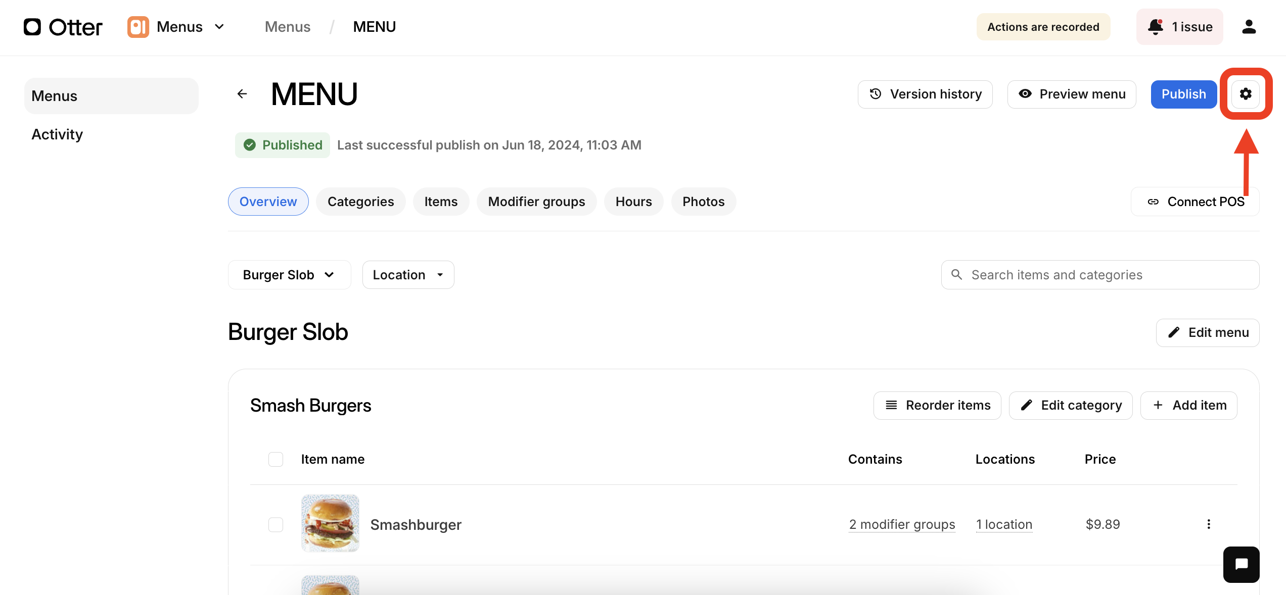Image resolution: width=1286 pixels, height=595 pixels.
Task: Click the Otter logo
Action: pos(63,26)
